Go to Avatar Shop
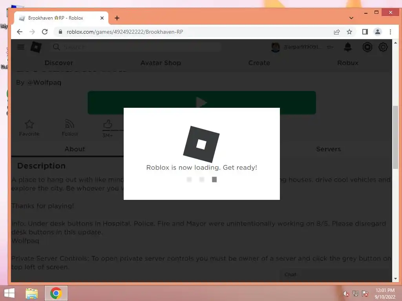This screenshot has height=301, width=402. click(x=161, y=63)
